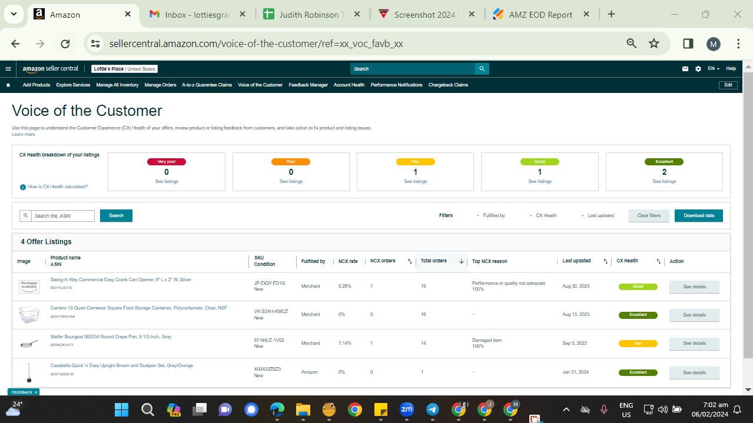The width and height of the screenshot is (753, 423).
Task: Click See listings under Fair
Action: click(416, 182)
